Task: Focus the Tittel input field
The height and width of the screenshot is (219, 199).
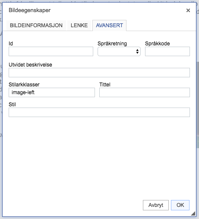Action: [145, 92]
